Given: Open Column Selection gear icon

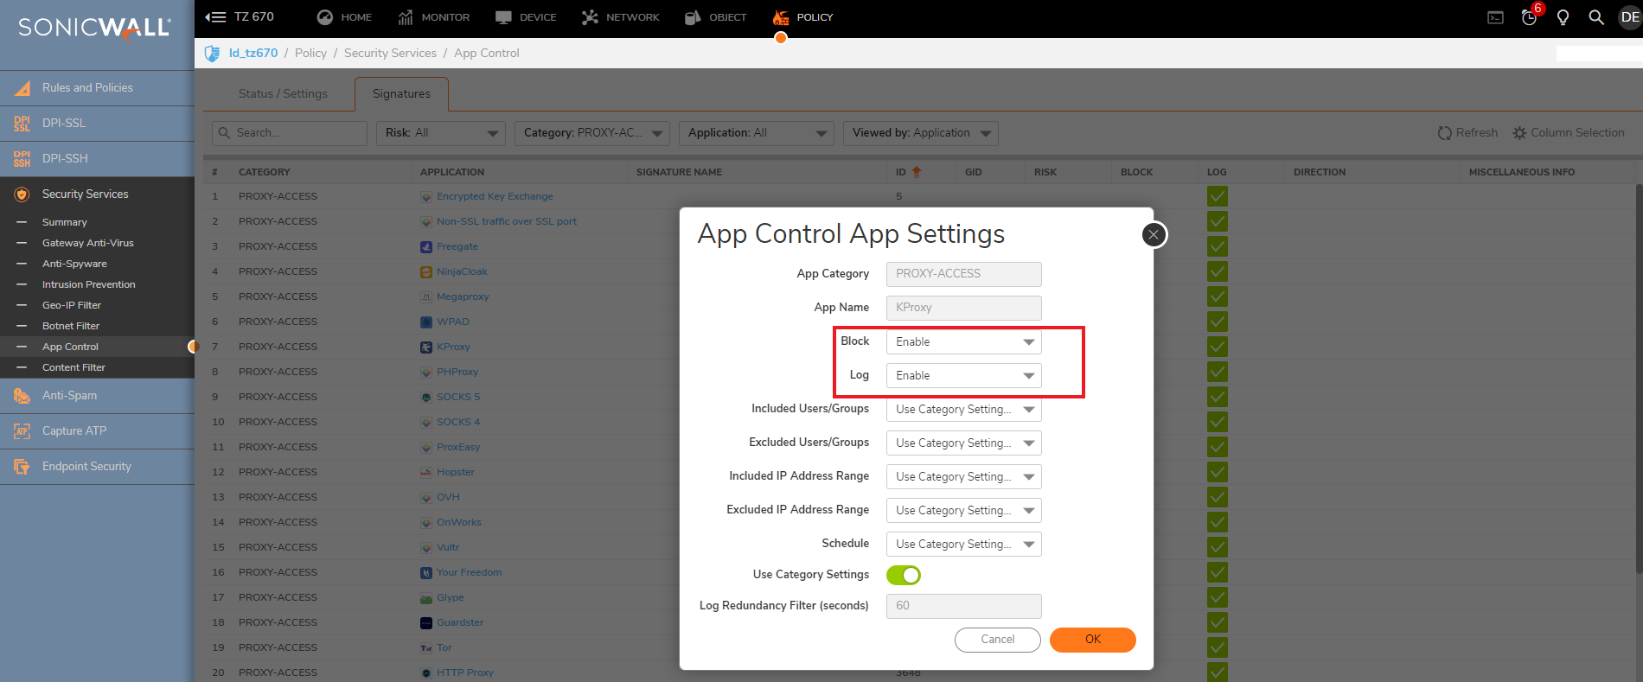Looking at the screenshot, I should coord(1519,133).
